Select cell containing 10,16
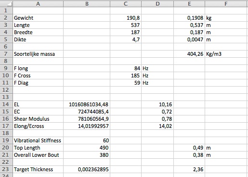The height and width of the screenshot is (177, 248). 157,104
